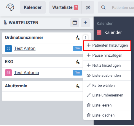Open patient link Test Anton

[25, 48]
